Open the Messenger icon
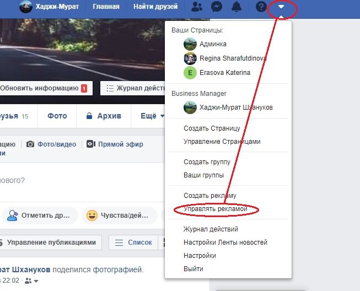Screen dimensions: 360x291 click(217, 7)
